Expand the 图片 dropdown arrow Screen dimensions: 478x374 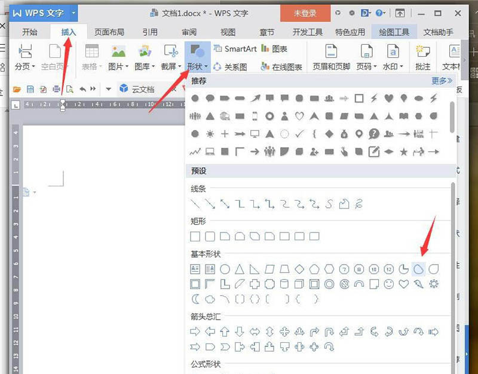click(127, 66)
